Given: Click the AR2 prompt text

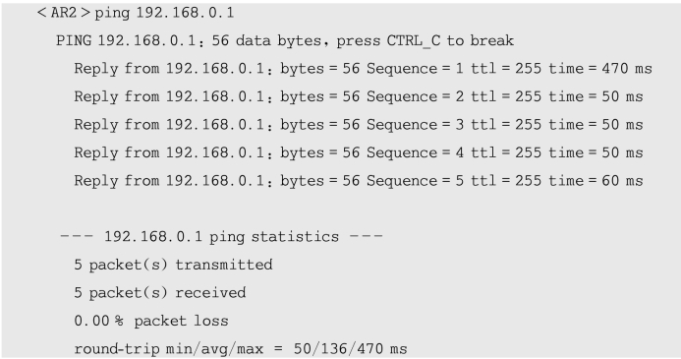Looking at the screenshot, I should pyautogui.click(x=64, y=13).
